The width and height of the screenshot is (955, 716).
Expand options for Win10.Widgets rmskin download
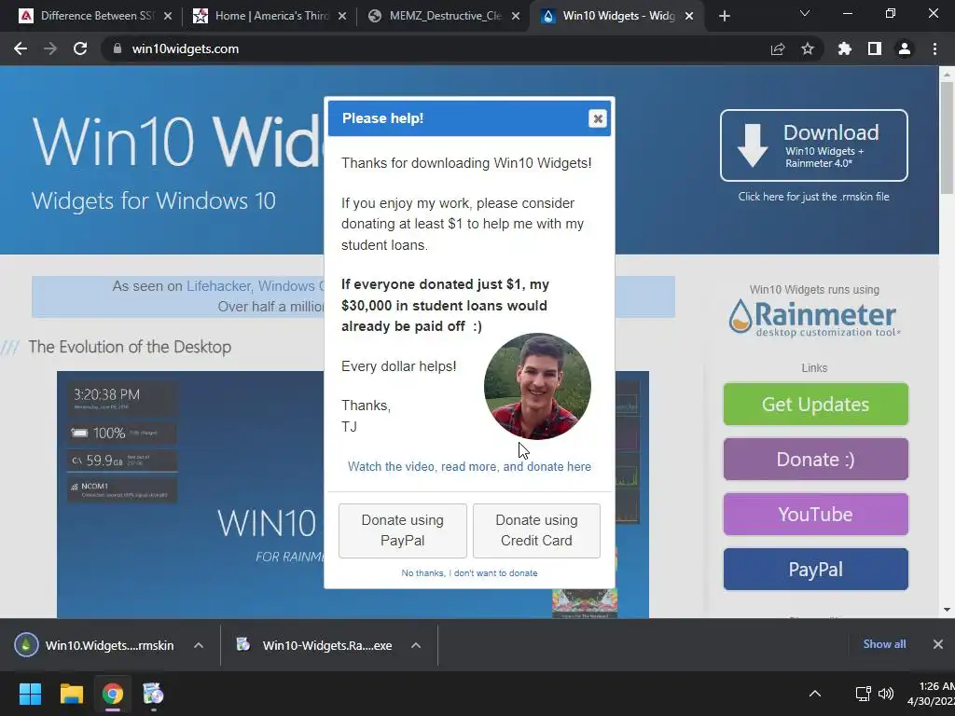tap(199, 645)
